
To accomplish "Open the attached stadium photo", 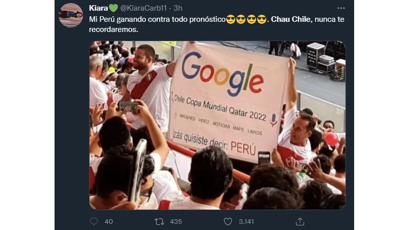I will point(217,125).
